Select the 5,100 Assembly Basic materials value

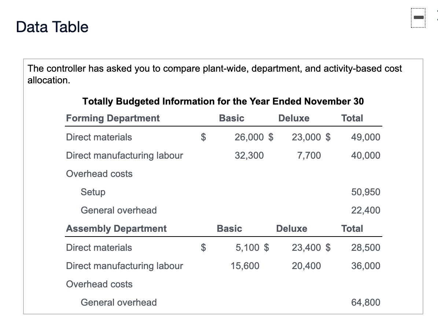[x=247, y=248]
